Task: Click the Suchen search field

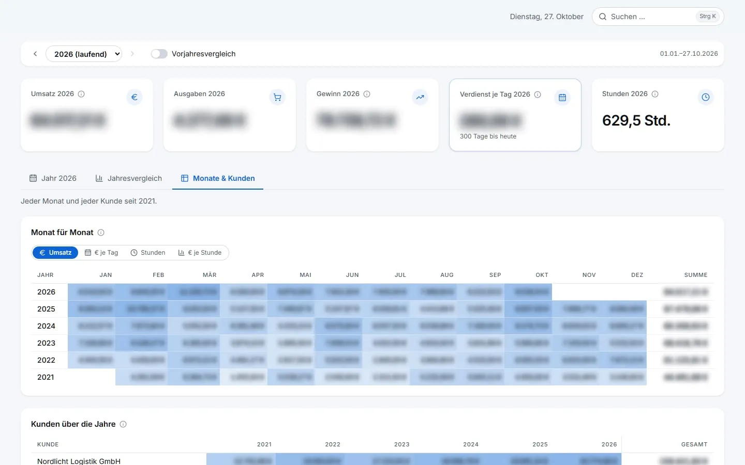Action: (x=658, y=17)
